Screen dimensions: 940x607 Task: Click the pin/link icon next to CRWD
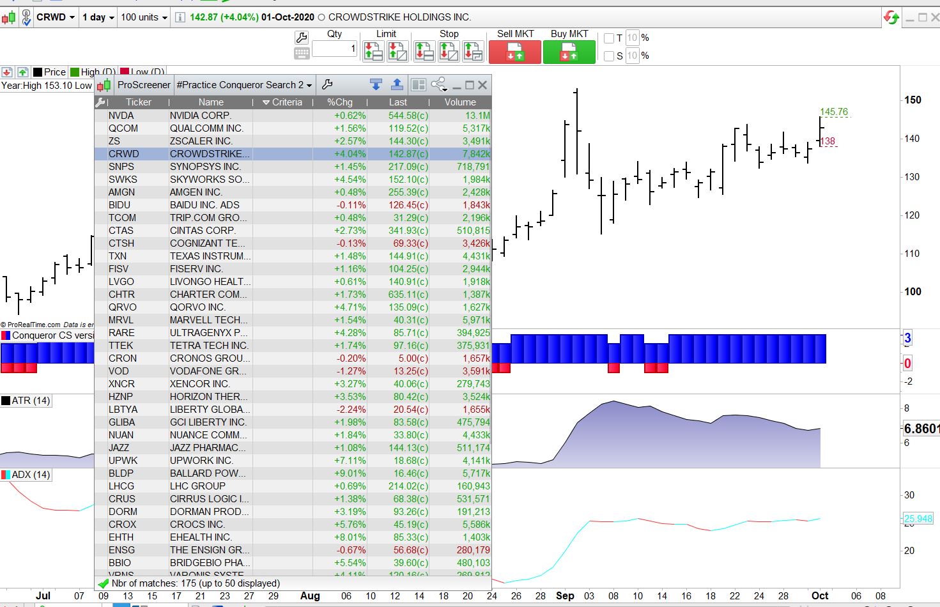tap(26, 17)
